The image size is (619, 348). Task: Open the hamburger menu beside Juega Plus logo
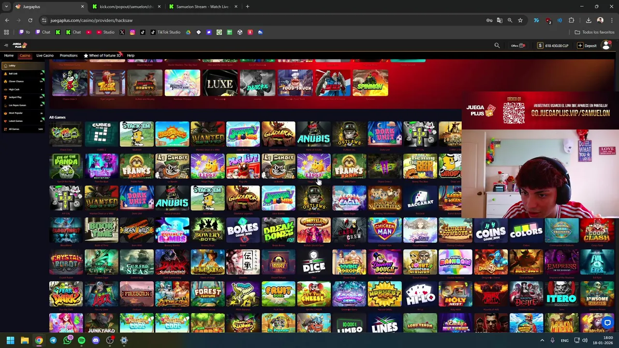(x=6, y=45)
